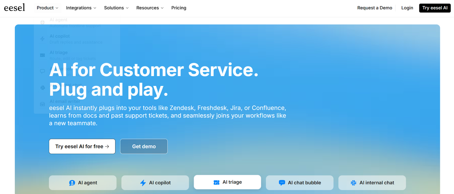Click the AI triage ticket icon
Image resolution: width=454 pixels, height=194 pixels.
(x=216, y=182)
